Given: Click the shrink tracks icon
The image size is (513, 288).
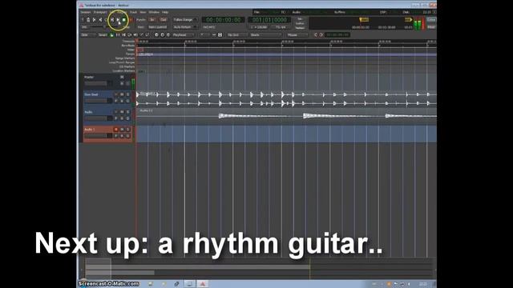Looking at the screenshot, I should (214, 35).
